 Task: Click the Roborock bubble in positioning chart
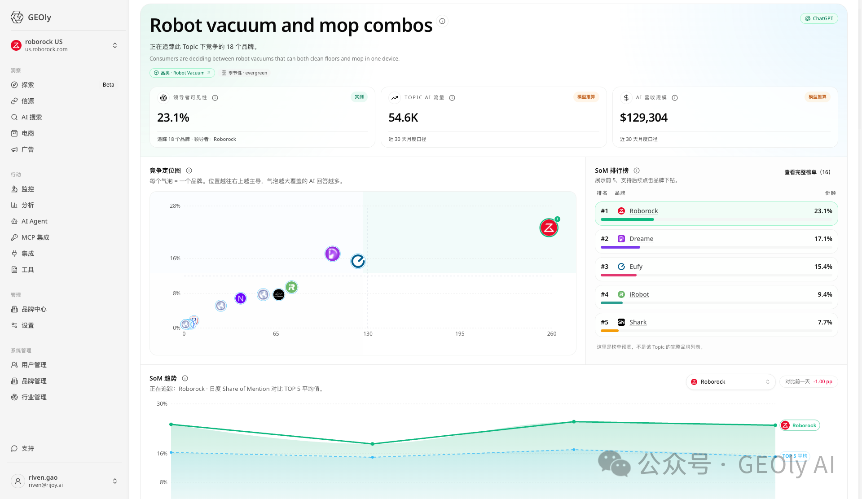click(549, 228)
